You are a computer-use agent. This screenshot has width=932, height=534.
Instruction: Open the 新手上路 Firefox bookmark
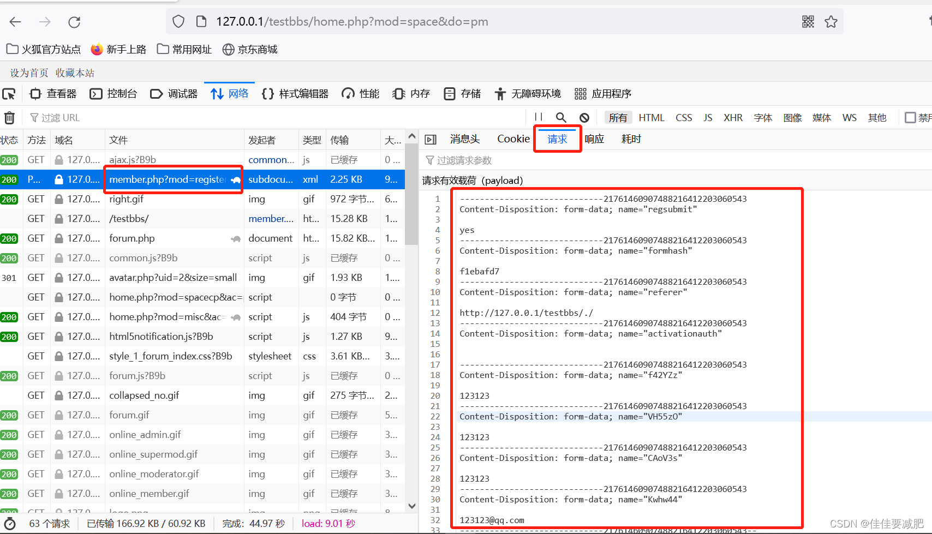point(118,50)
